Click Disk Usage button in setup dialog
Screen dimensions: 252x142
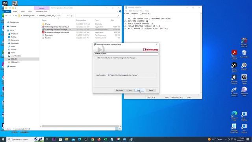[119, 90]
